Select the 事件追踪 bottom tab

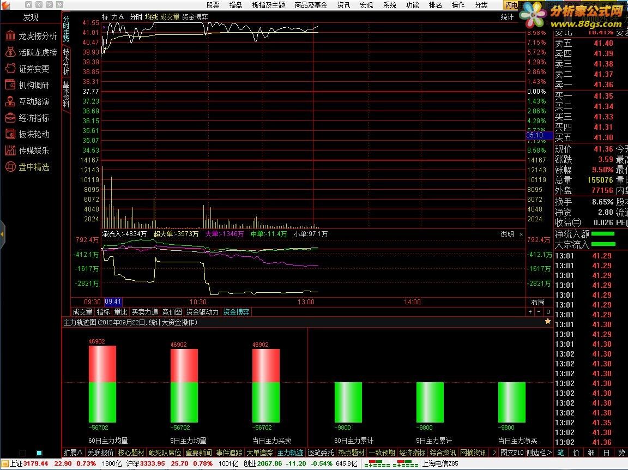pyautogui.click(x=229, y=453)
